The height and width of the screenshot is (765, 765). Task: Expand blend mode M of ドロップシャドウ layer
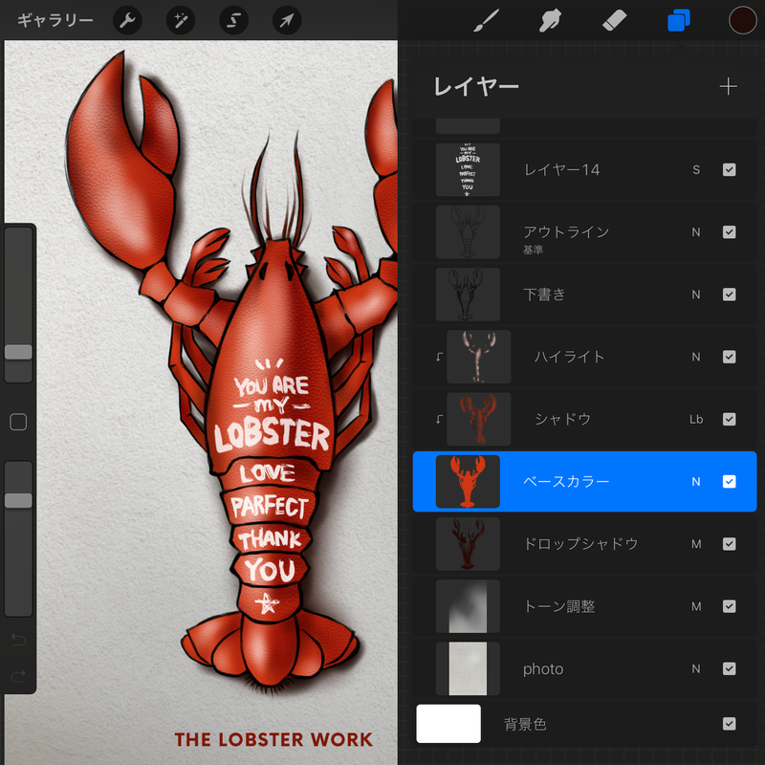[x=696, y=544]
